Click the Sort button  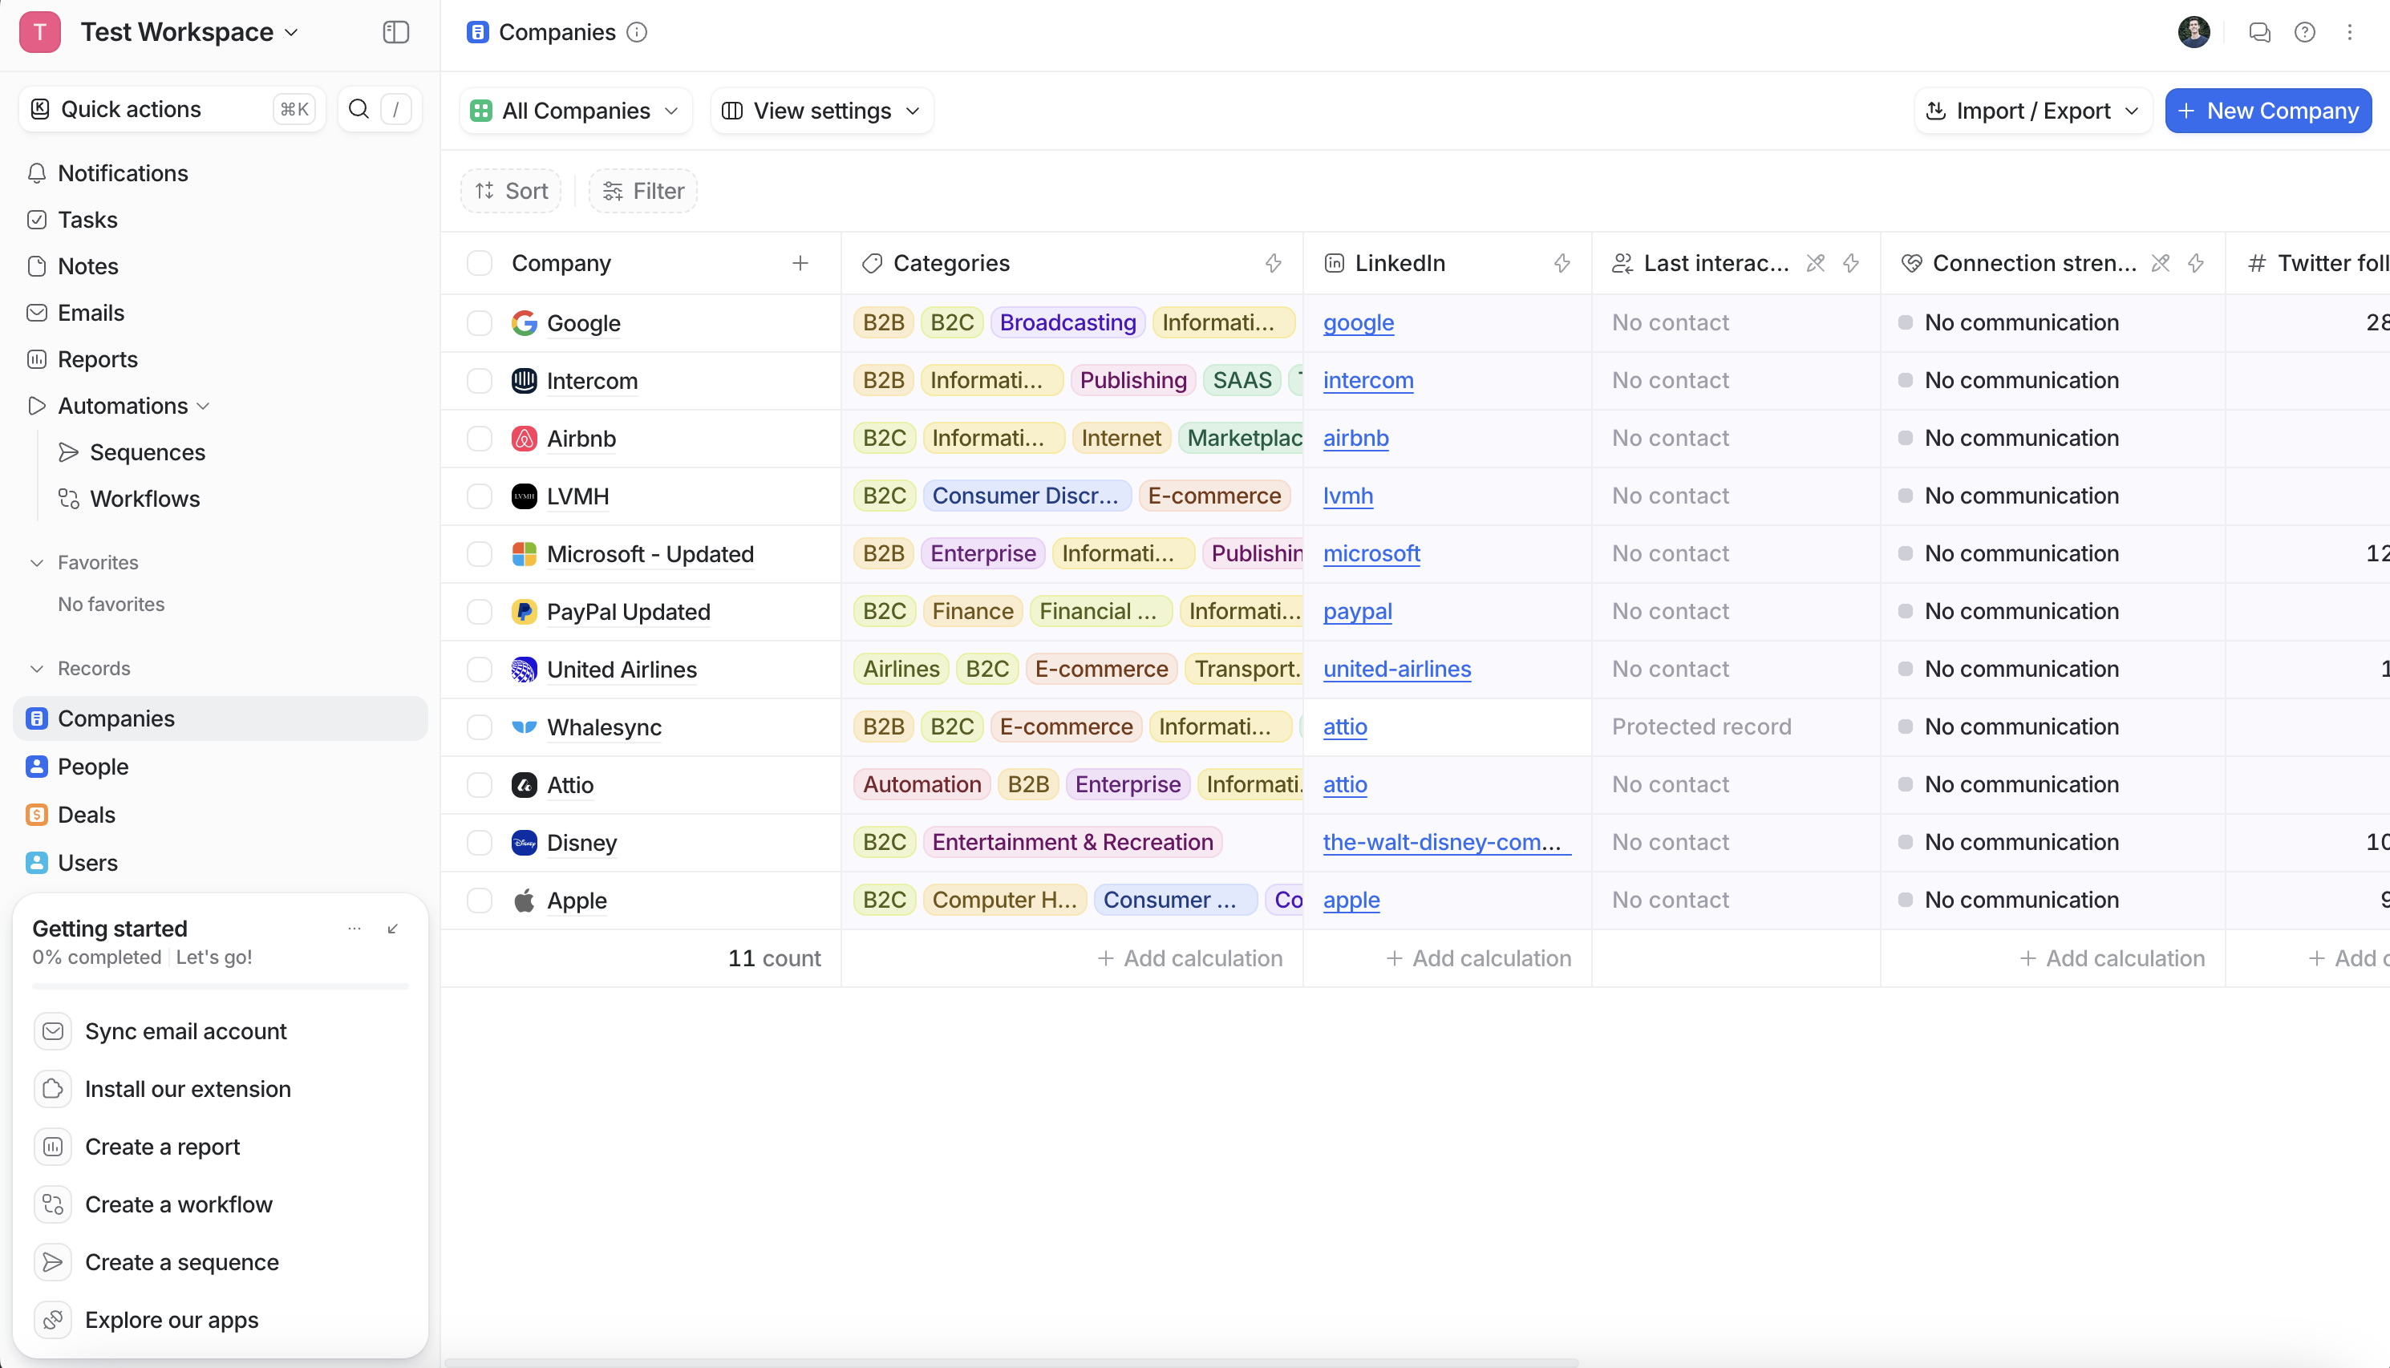coord(511,191)
